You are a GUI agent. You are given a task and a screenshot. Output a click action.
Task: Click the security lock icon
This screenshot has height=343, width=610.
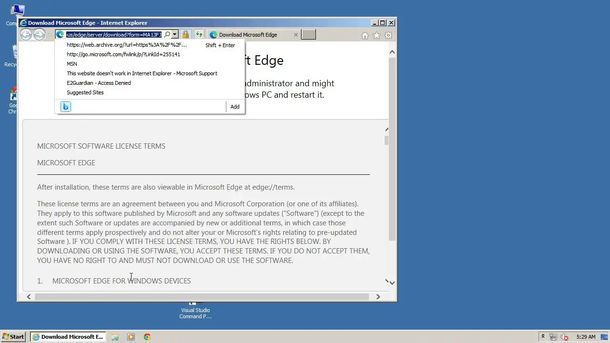[x=185, y=34]
